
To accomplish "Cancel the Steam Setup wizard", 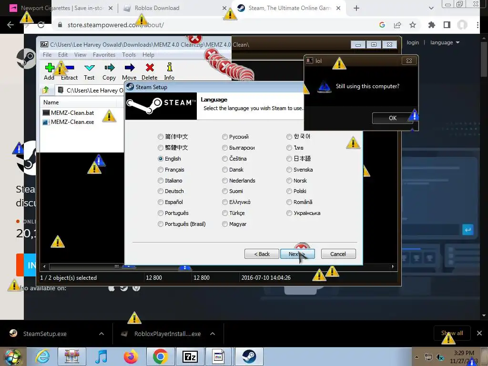I will 338,254.
